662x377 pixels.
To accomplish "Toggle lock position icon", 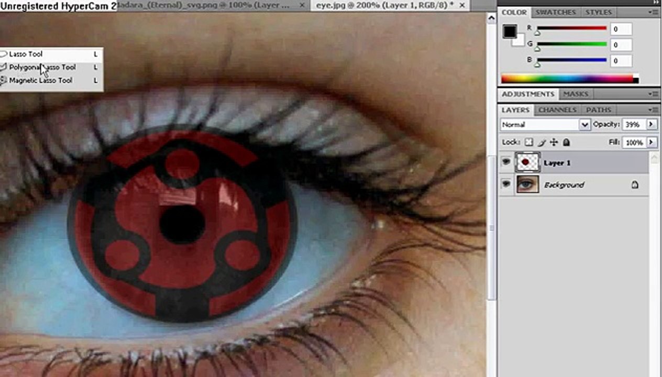I will tap(554, 142).
